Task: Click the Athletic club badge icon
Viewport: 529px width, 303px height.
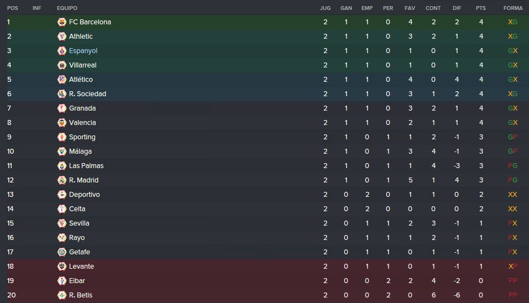Action: (x=62, y=36)
